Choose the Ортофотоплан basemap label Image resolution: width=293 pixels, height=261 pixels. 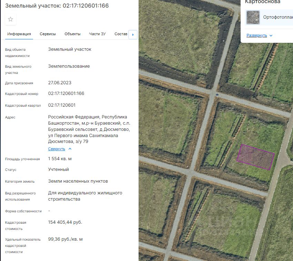(x=278, y=17)
